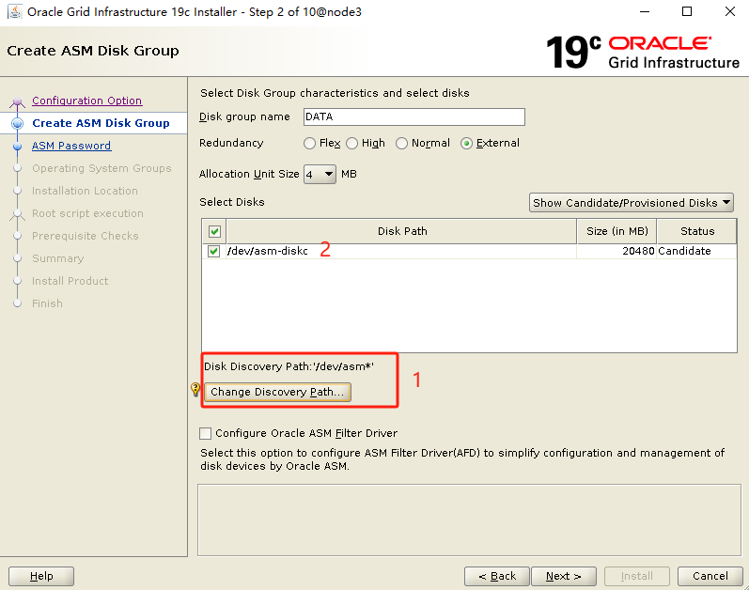This screenshot has width=749, height=590.
Task: Click the Size (in MB) column header
Action: (616, 231)
